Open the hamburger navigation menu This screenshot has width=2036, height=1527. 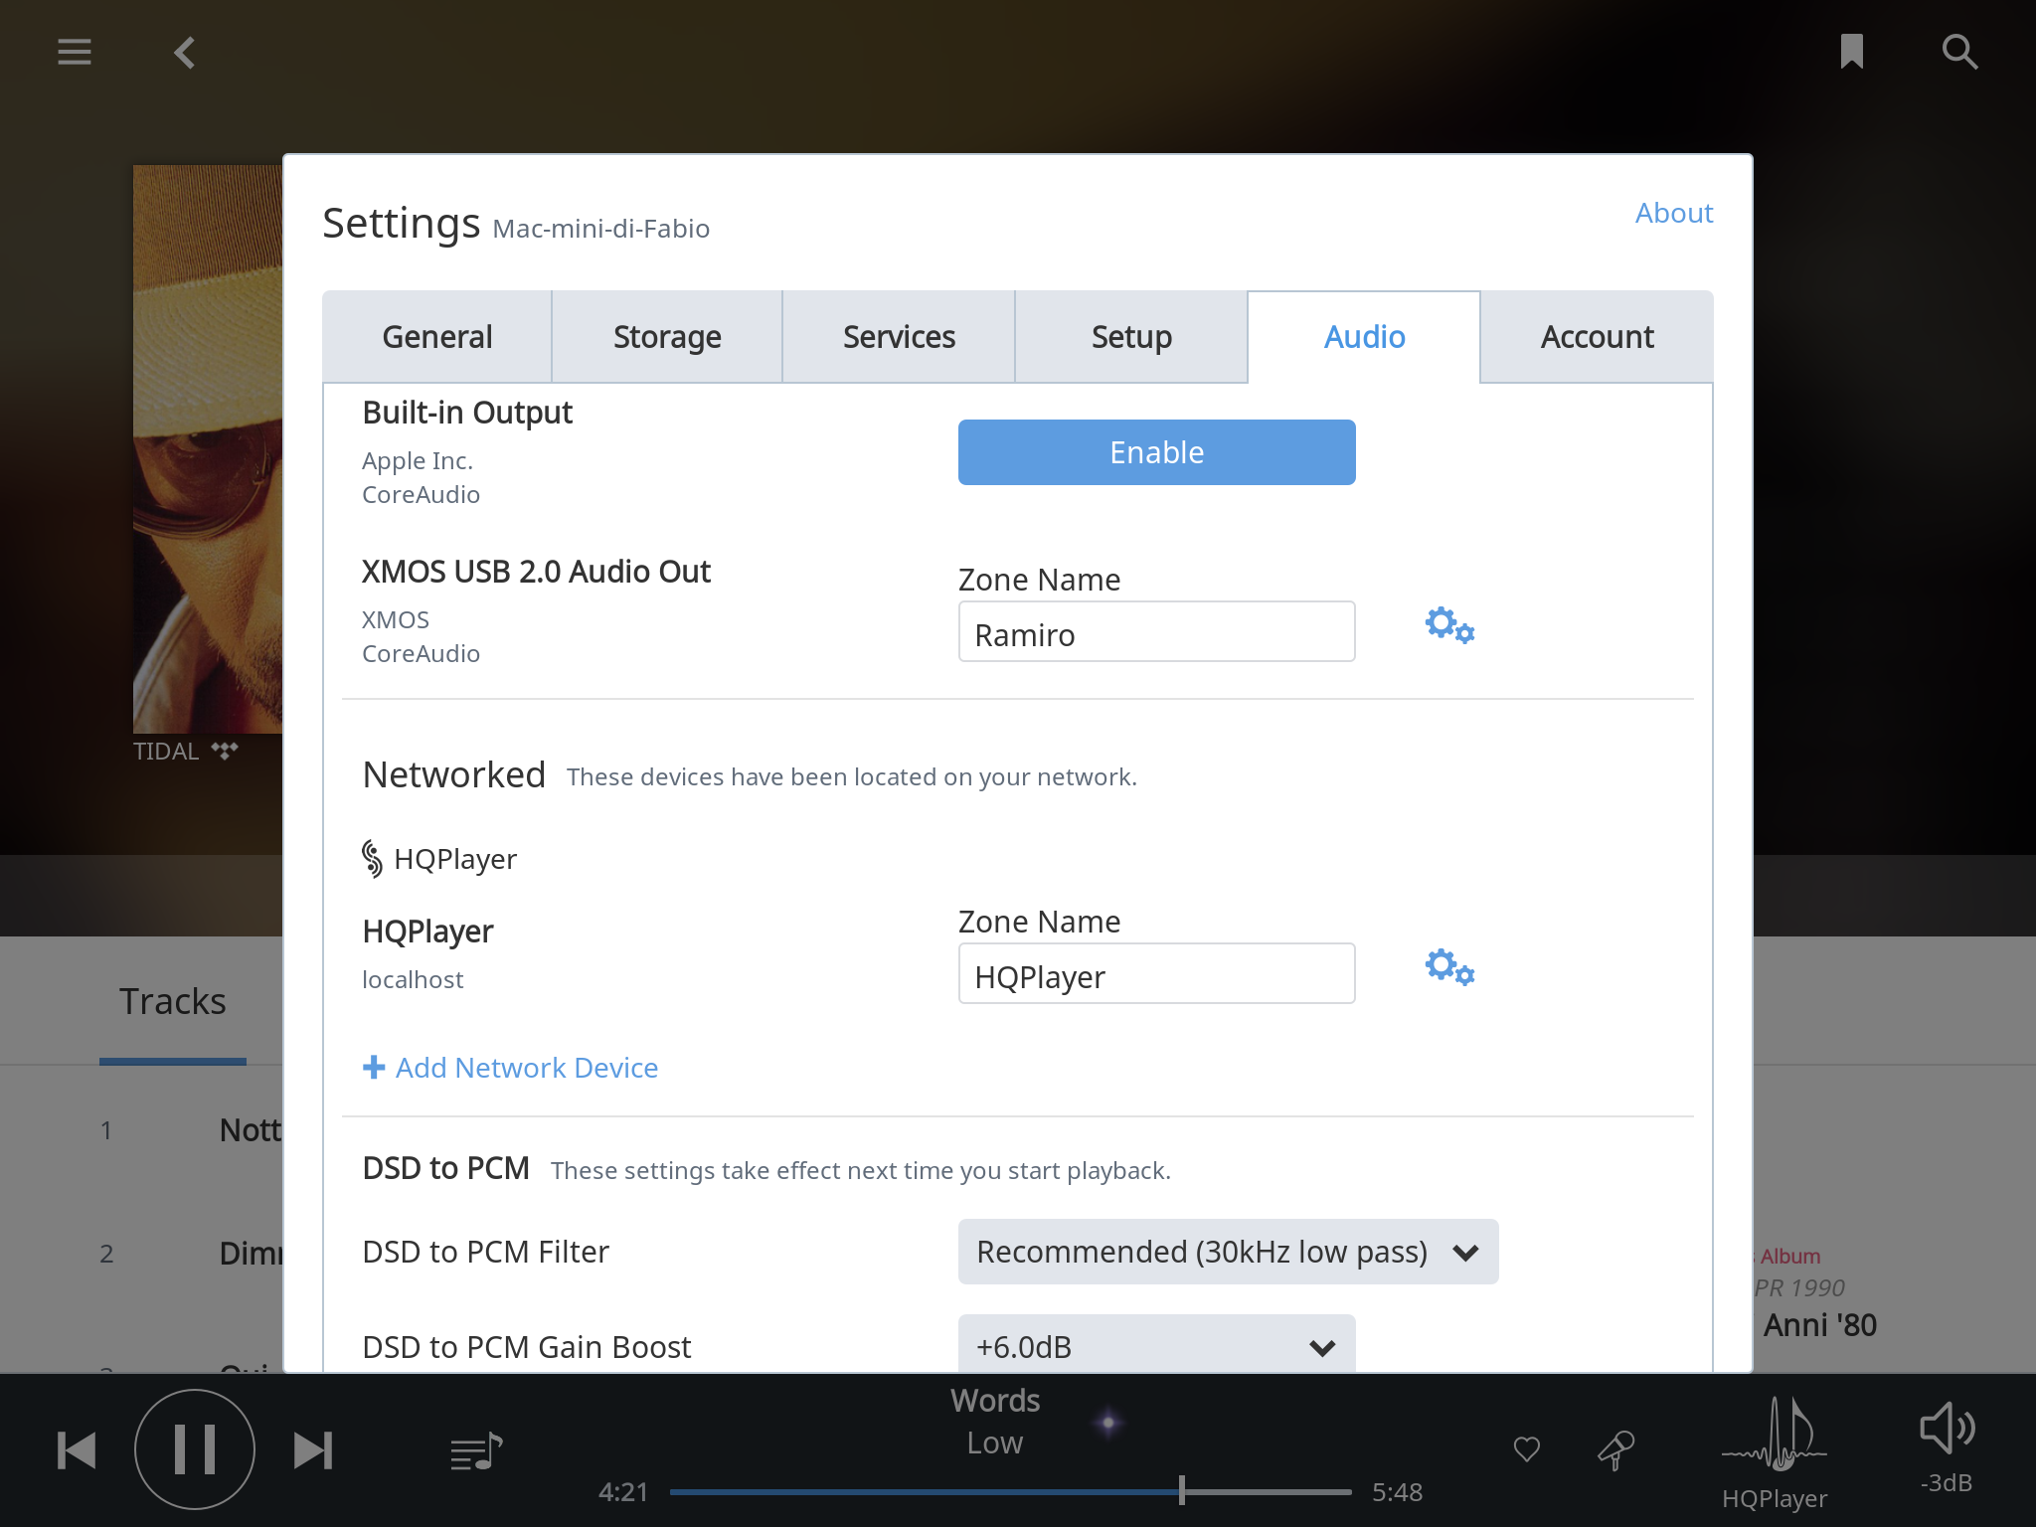click(75, 52)
